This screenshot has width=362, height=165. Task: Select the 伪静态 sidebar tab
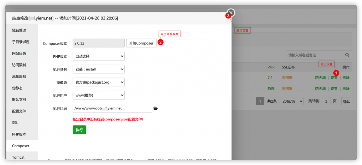tap(22, 88)
